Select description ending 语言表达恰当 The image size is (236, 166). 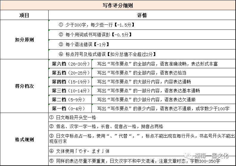pos(164,73)
